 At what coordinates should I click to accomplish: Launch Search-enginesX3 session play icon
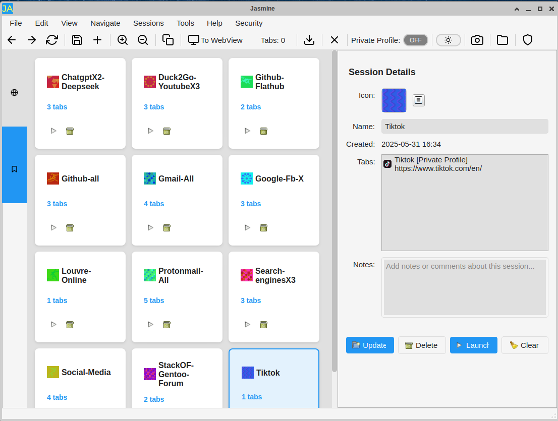coord(247,324)
